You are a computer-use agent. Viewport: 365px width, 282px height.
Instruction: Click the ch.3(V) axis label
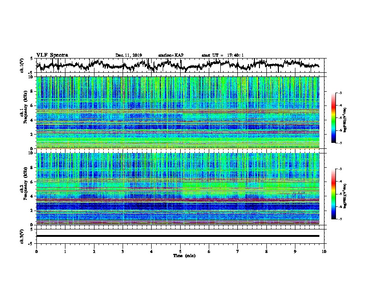point(22,236)
